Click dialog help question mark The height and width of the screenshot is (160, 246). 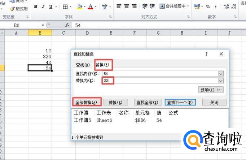(x=206, y=54)
